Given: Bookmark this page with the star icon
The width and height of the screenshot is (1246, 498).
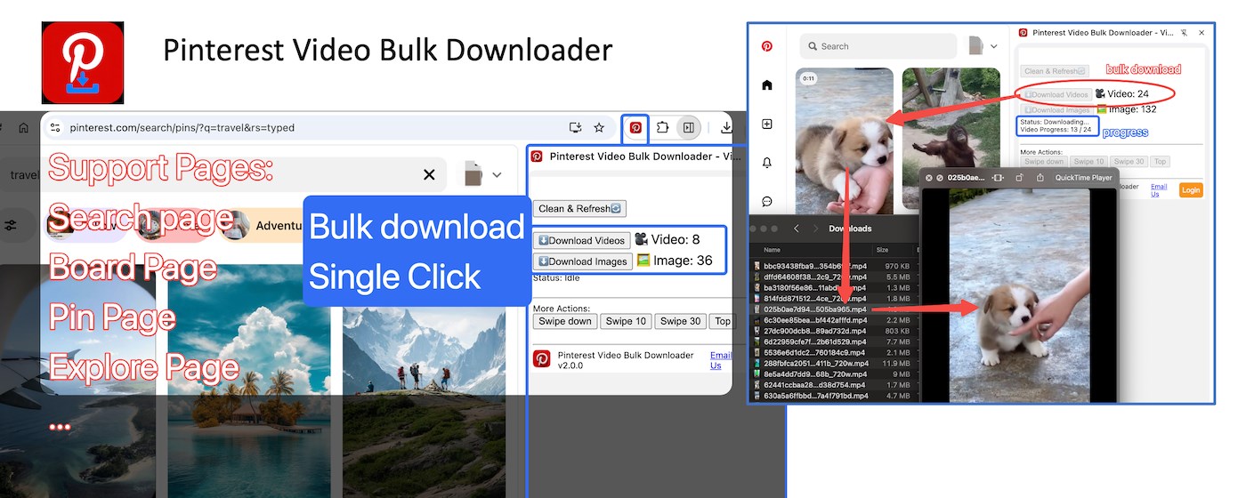Looking at the screenshot, I should [x=599, y=128].
